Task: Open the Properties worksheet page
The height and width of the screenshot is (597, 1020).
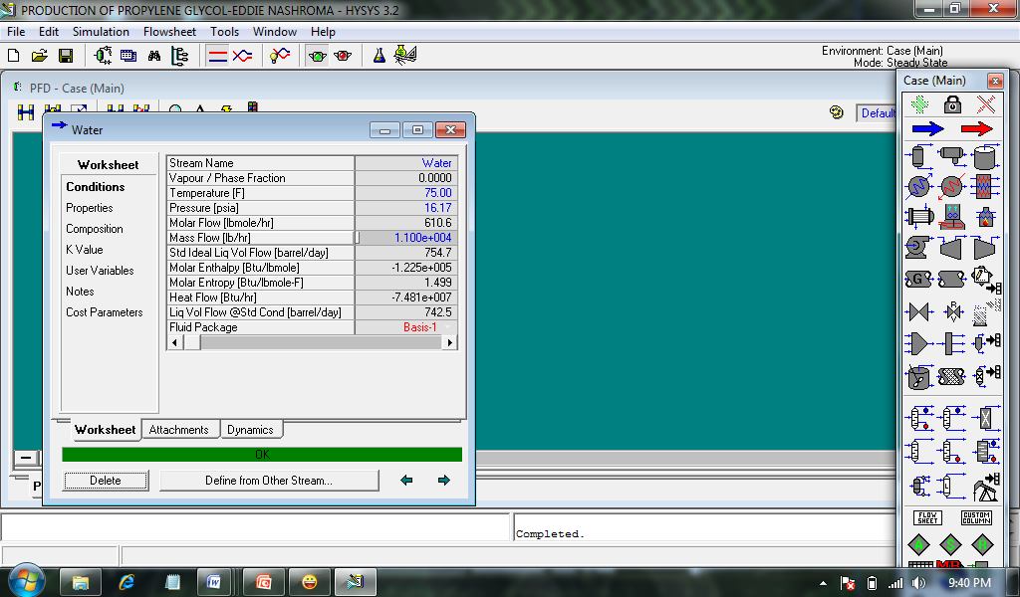Action: [89, 208]
